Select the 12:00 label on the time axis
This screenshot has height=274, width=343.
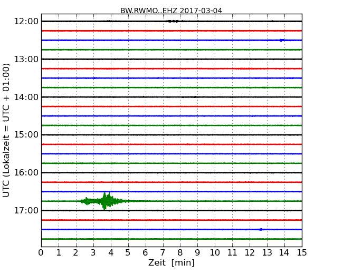click(26, 22)
